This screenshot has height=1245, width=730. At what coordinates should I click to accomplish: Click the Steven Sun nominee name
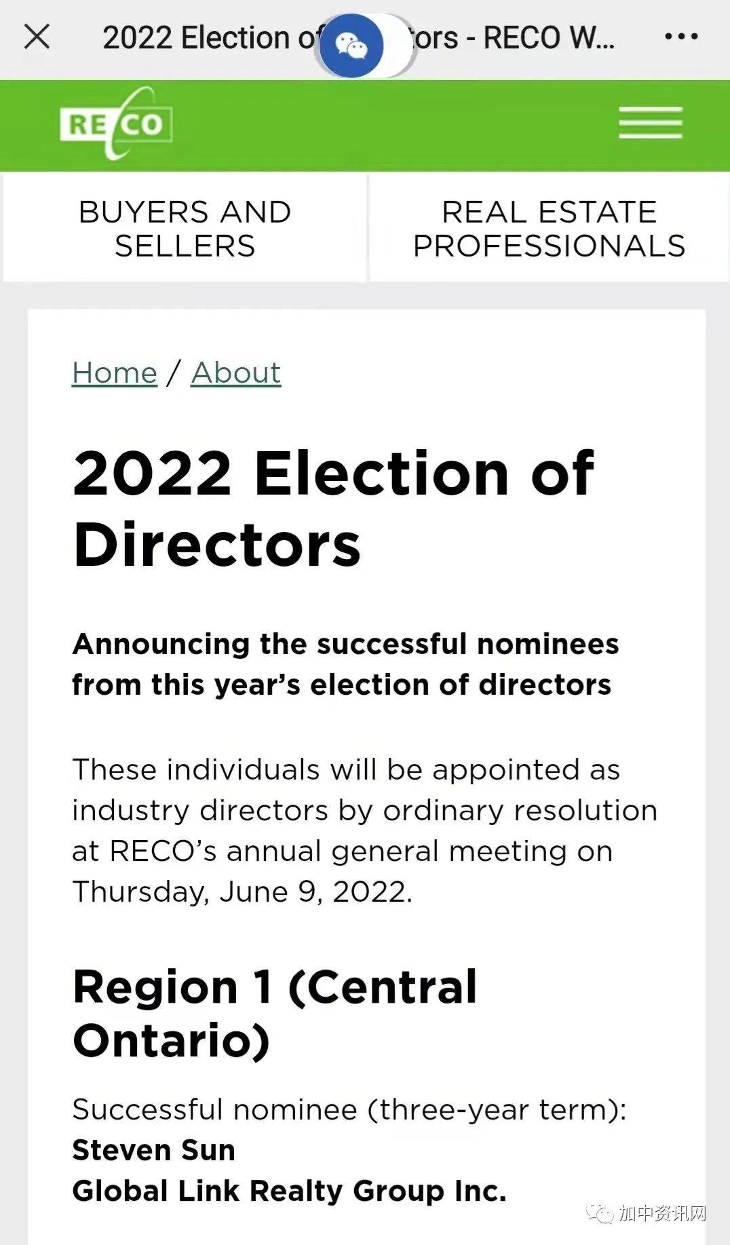154,1150
